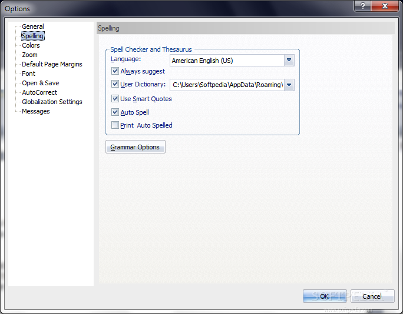Image resolution: width=403 pixels, height=314 pixels.
Task: Open the Messages options category
Action: pyautogui.click(x=36, y=111)
